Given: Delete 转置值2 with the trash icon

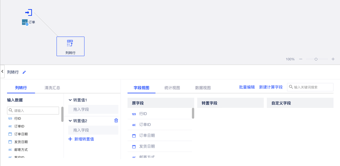Looking at the screenshot, I should pyautogui.click(x=116, y=121).
